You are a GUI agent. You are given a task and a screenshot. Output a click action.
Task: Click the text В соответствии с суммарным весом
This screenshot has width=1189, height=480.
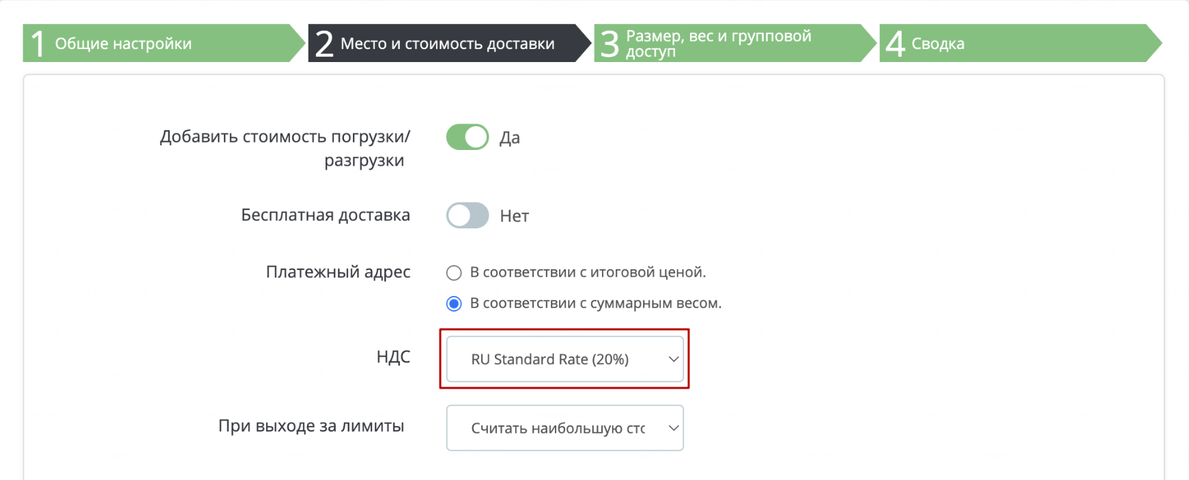click(x=596, y=303)
